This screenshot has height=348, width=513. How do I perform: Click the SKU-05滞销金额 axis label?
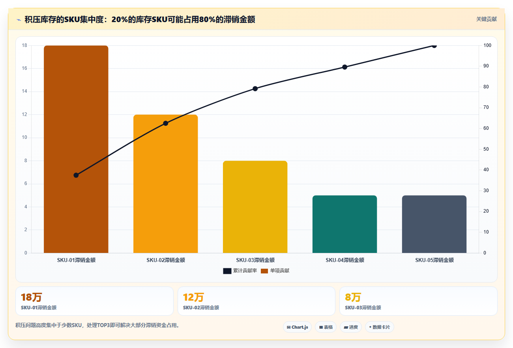(434, 260)
